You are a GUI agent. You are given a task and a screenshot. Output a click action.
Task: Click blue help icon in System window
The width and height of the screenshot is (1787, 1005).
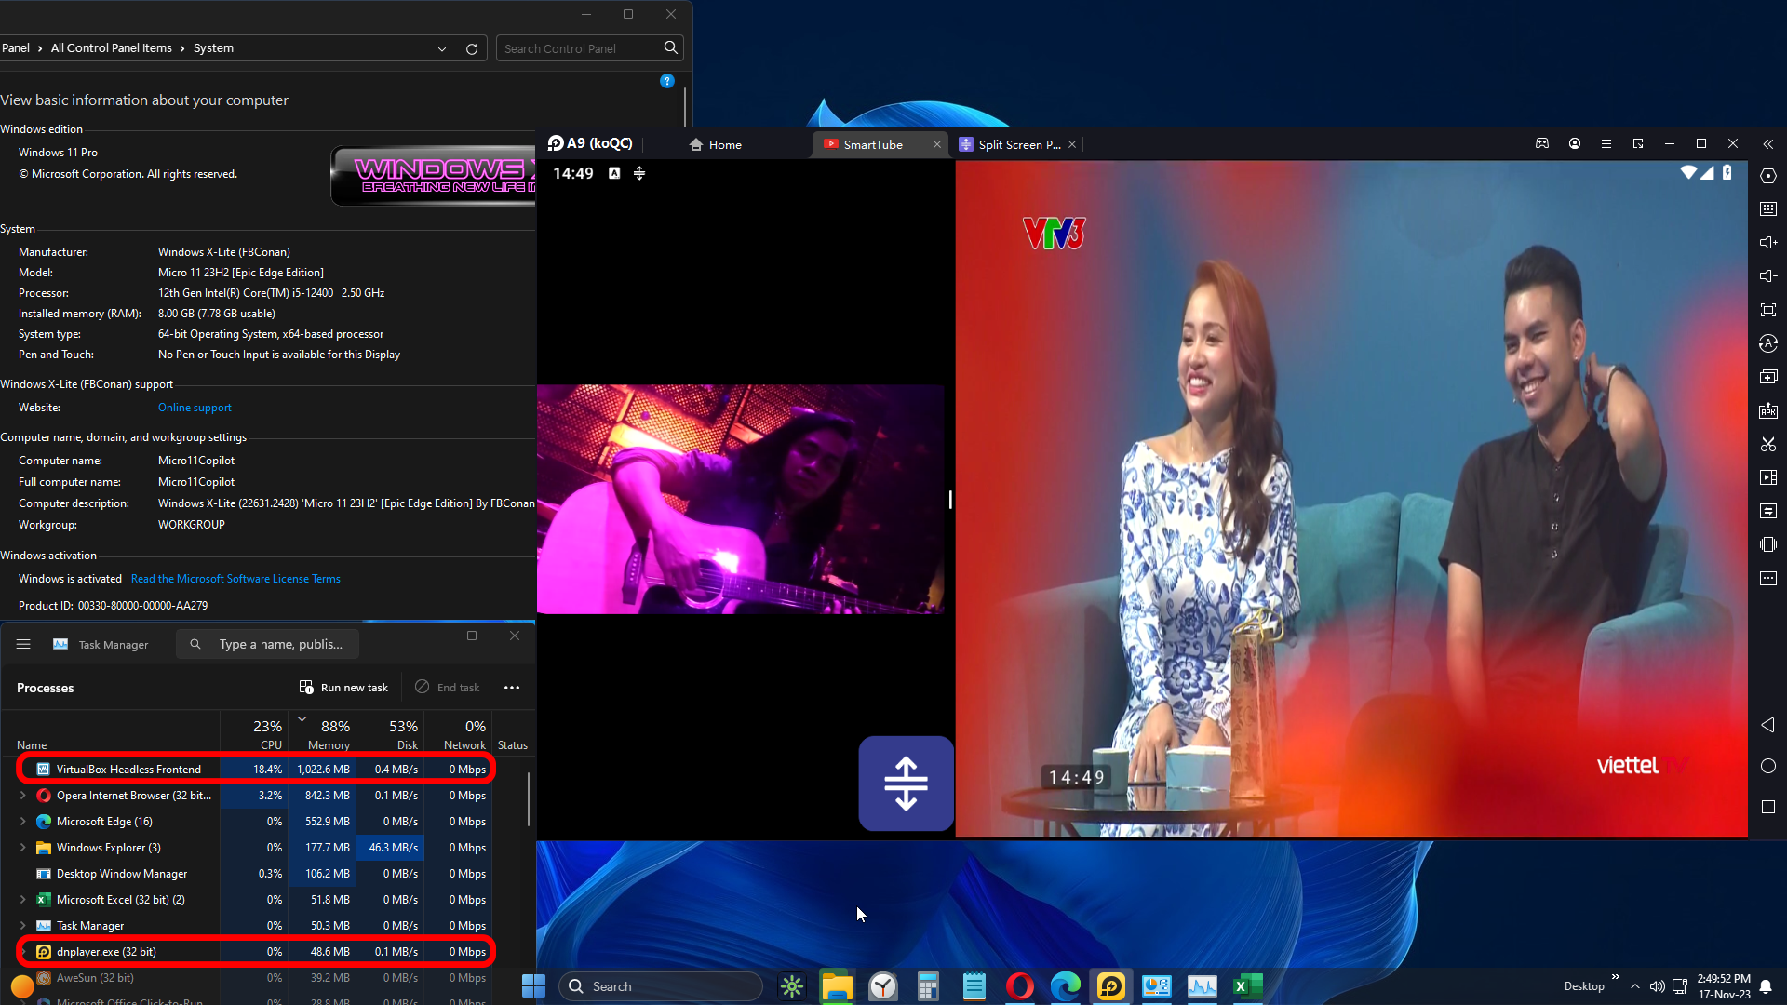coord(667,81)
